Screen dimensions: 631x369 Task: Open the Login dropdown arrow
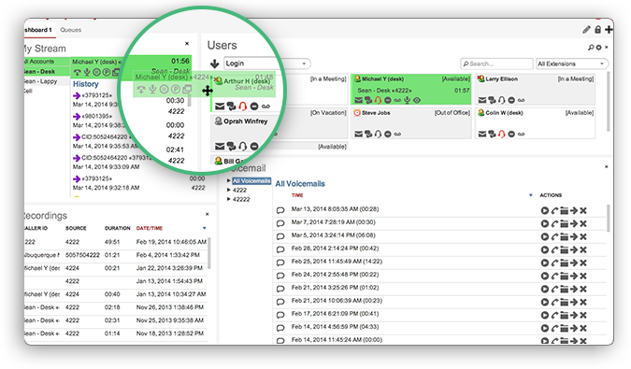pyautogui.click(x=304, y=64)
